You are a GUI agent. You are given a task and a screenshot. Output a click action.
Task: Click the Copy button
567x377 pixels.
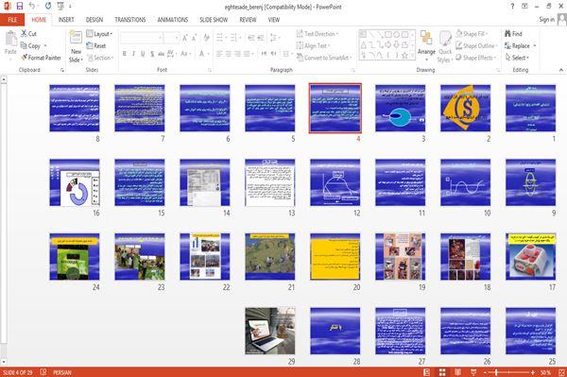point(30,46)
